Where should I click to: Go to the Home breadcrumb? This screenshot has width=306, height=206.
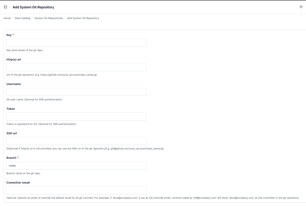pos(7,18)
